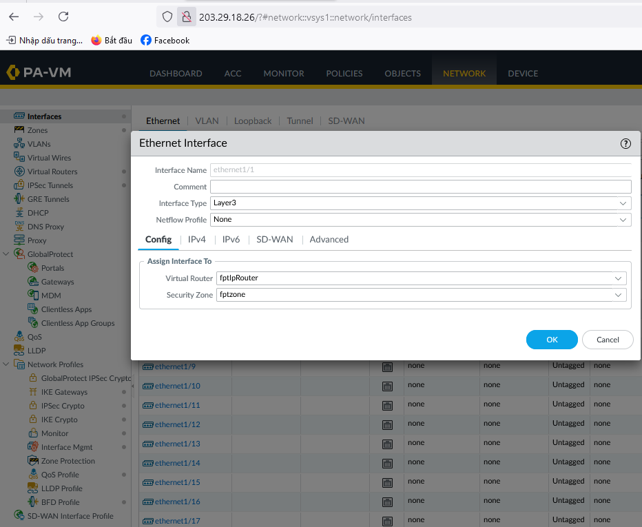Expand the Security Zone dropdown

(420, 295)
